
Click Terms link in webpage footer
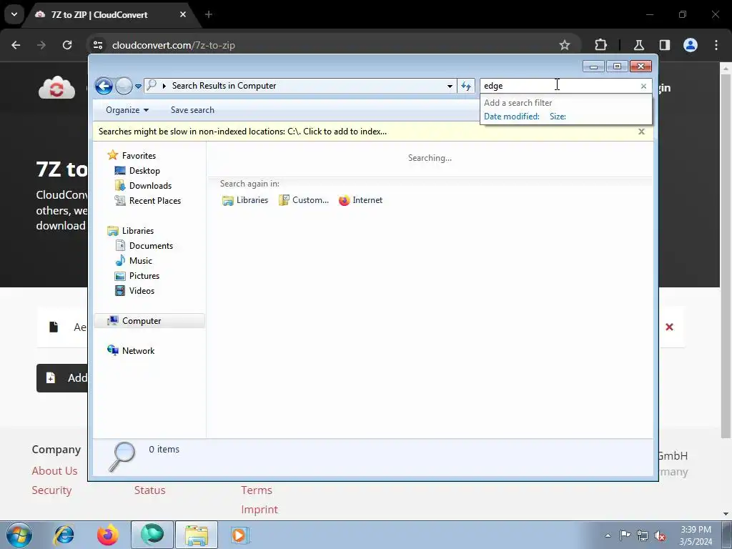tap(257, 490)
